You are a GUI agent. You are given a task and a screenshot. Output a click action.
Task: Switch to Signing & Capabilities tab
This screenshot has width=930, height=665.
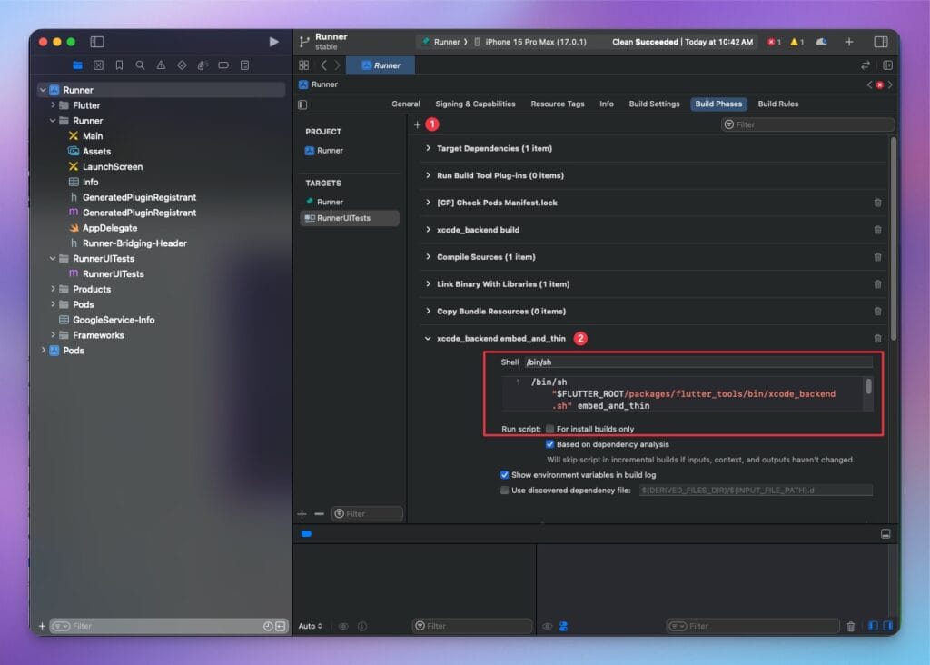475,104
